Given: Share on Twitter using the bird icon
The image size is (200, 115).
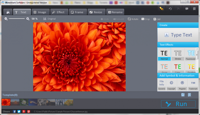Looking at the screenshot, I should coord(19,112).
